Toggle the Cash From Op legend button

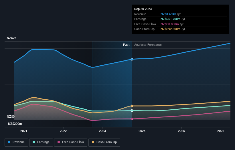tap(104, 142)
